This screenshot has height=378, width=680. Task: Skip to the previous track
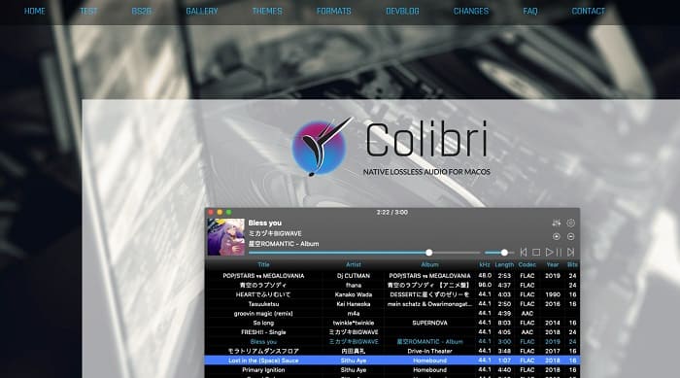click(524, 252)
